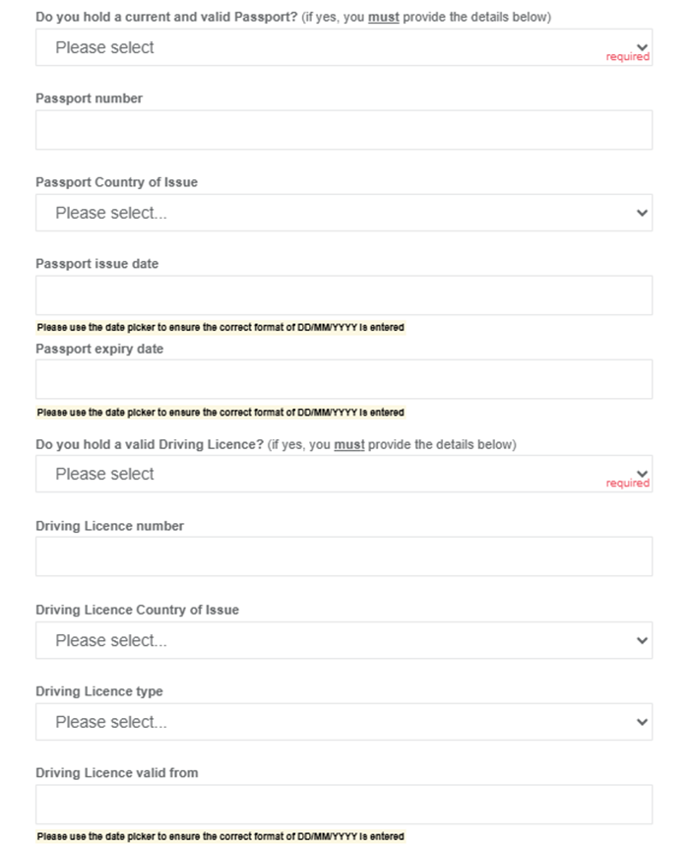Open the valid Driving Licence dropdown
Viewport: 686px width, 847px height.
click(343, 474)
